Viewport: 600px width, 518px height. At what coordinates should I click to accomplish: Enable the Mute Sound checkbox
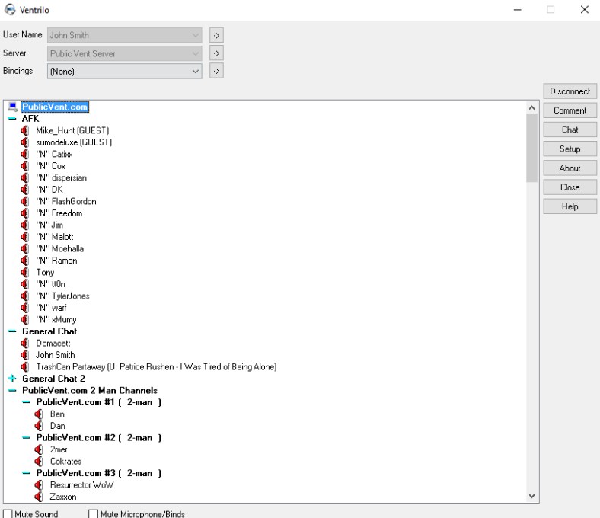point(8,513)
